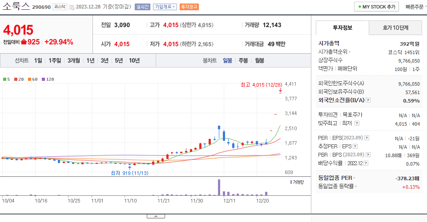This screenshot has width=427, height=222.
Task: Click the help icon next to 52주최고 최저
Action: 357,123
